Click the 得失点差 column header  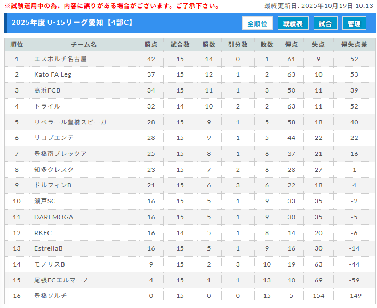[x=354, y=45]
